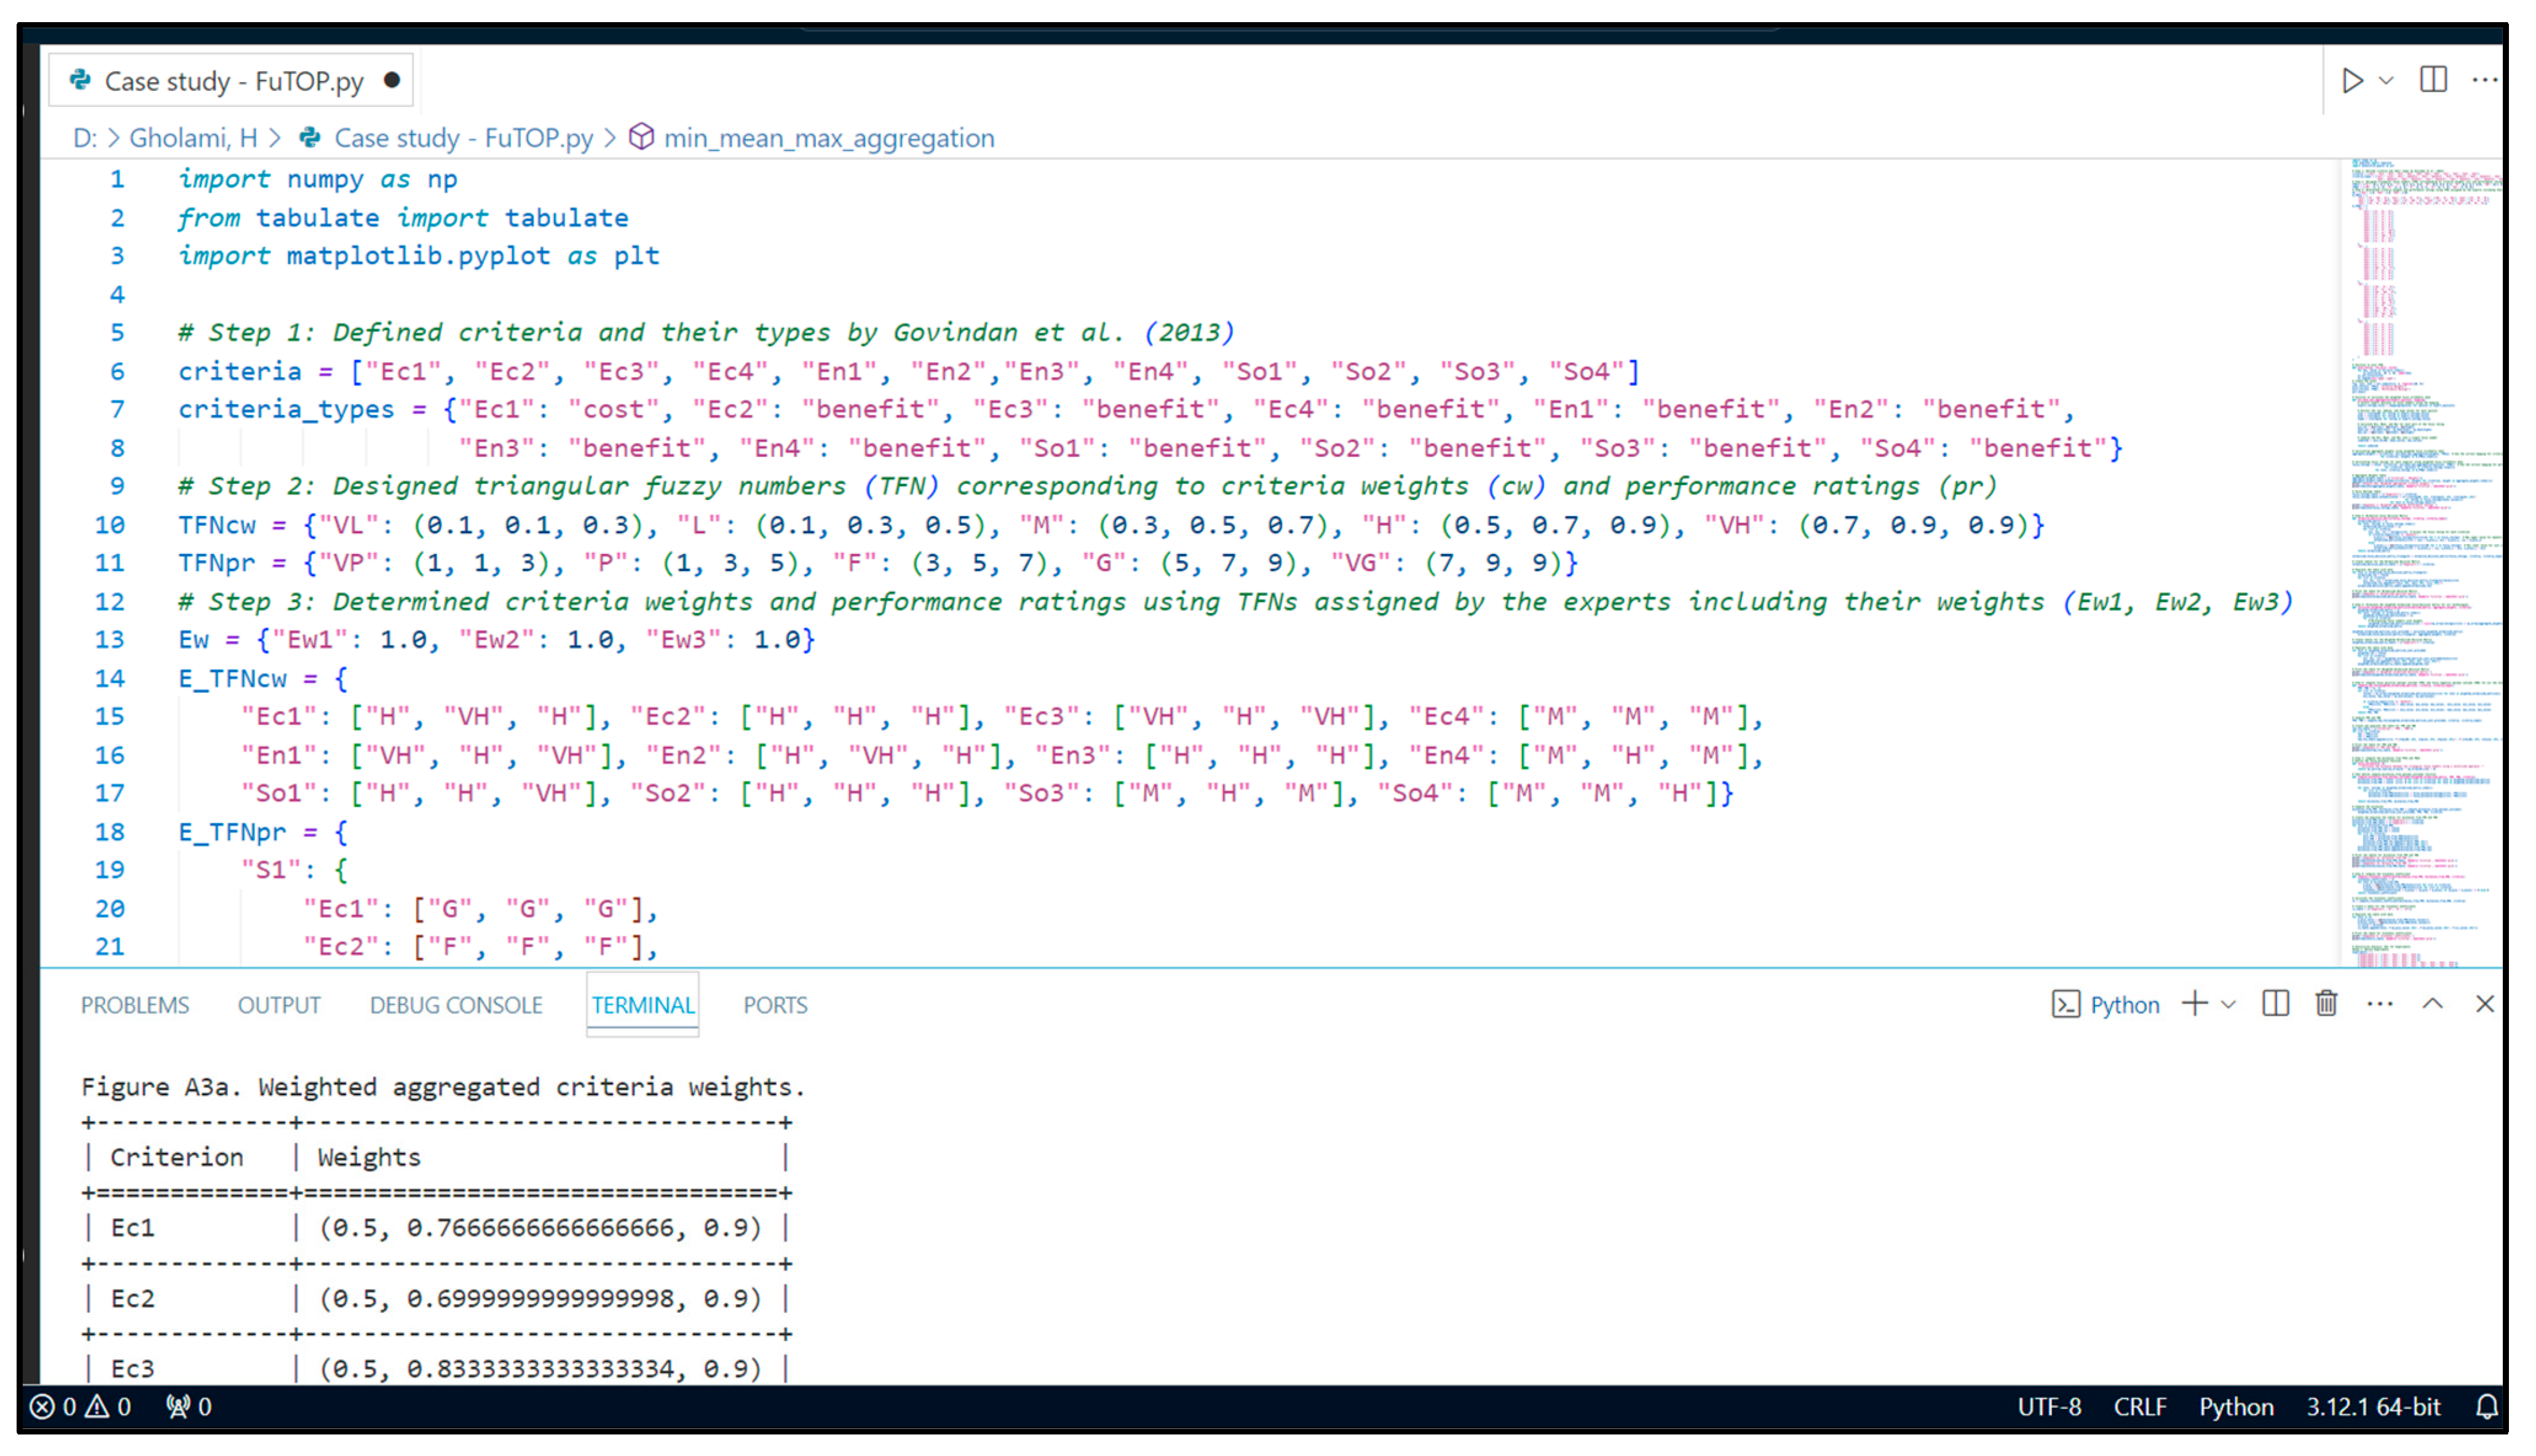This screenshot has width=2536, height=1456.
Task: Maximize panel size with up chevron
Action: [x=2433, y=1003]
